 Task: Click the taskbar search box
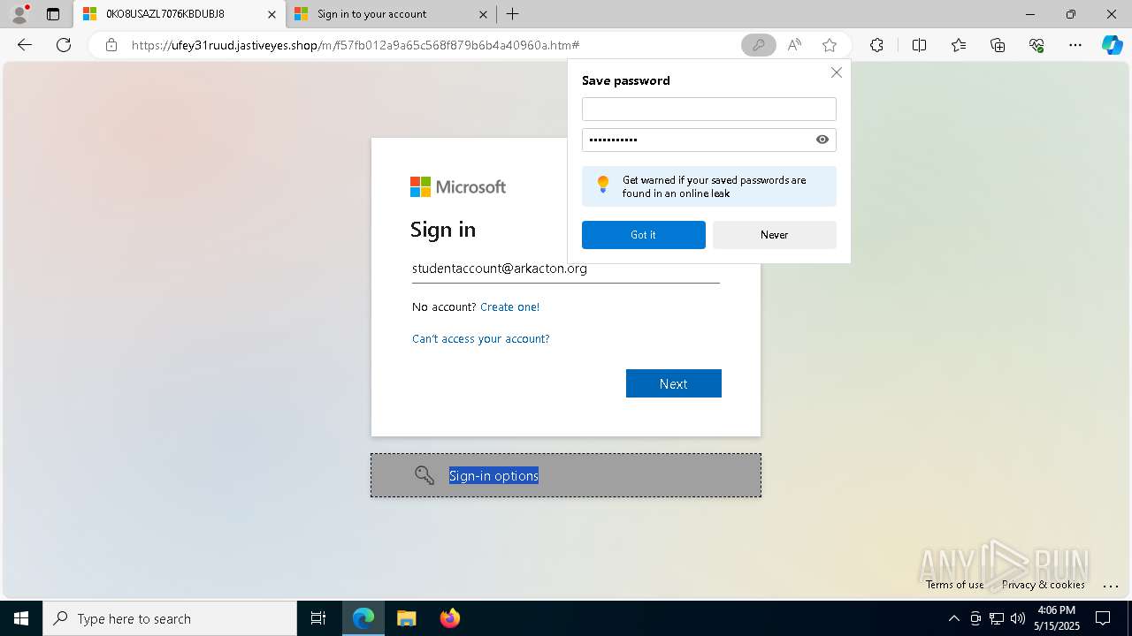click(x=170, y=618)
